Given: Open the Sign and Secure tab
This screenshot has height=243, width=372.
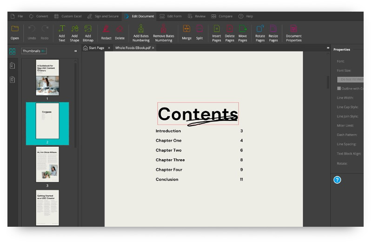Looking at the screenshot, I should (x=103, y=16).
